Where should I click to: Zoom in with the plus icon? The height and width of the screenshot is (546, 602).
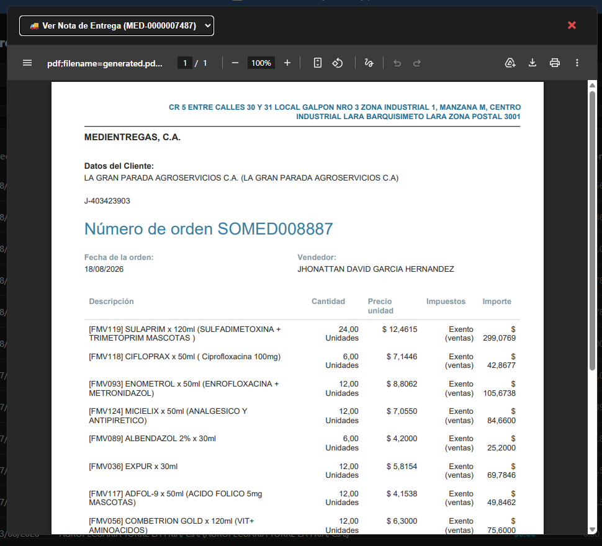pyautogui.click(x=287, y=63)
